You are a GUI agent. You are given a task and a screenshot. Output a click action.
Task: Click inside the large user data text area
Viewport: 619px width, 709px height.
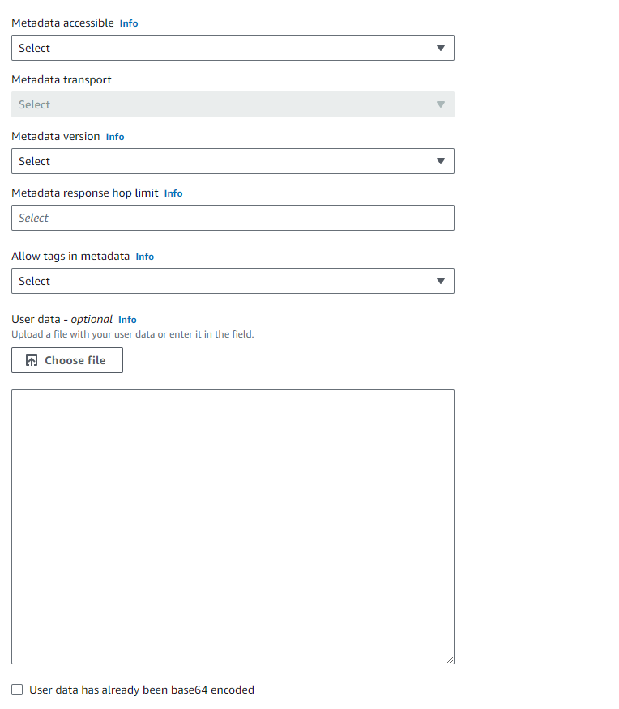(233, 526)
